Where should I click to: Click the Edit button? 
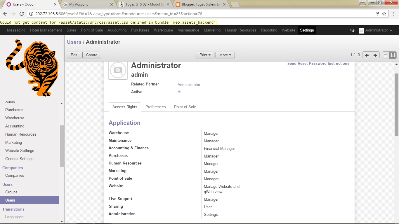[74, 55]
